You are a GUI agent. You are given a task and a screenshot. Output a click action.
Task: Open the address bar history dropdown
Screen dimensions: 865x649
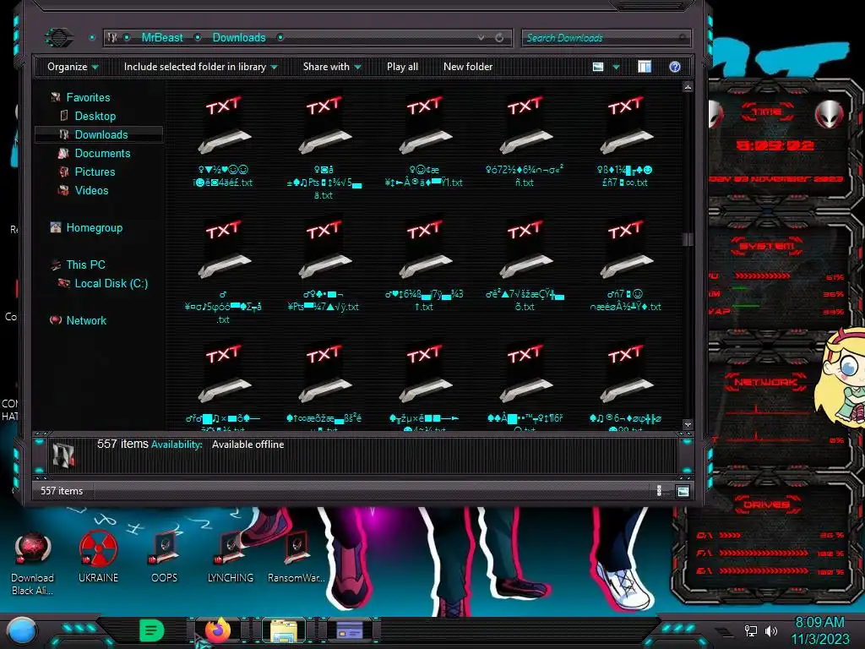pyautogui.click(x=481, y=37)
